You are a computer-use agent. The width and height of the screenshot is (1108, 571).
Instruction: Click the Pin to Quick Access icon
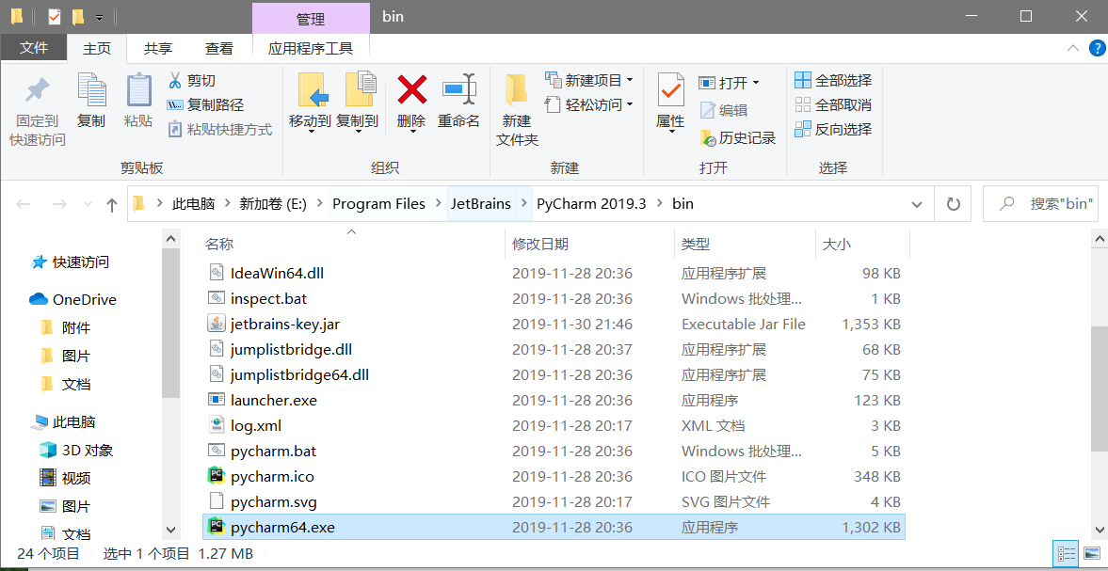click(37, 90)
